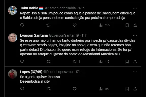Reply to Toku Bahia's tweet
Screen dimensions: 146x97
pos(22,25)
